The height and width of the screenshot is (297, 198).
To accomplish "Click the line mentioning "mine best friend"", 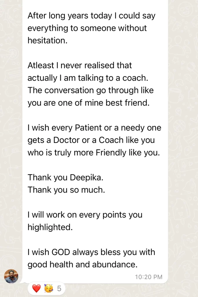I will [88, 103].
